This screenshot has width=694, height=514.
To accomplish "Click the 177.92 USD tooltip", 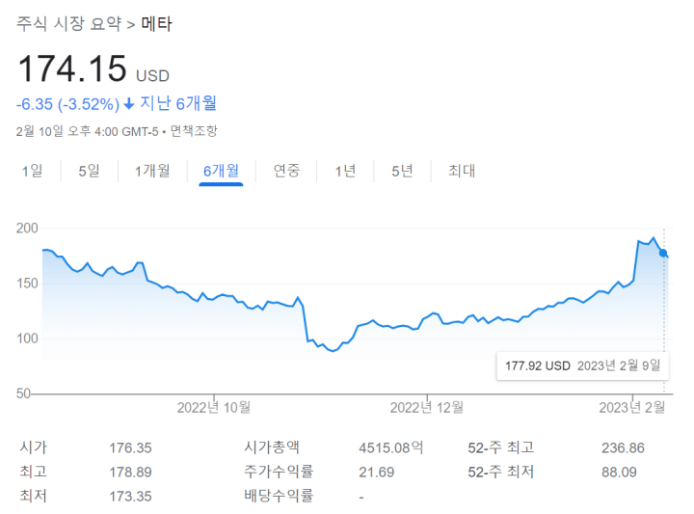I will (x=582, y=365).
